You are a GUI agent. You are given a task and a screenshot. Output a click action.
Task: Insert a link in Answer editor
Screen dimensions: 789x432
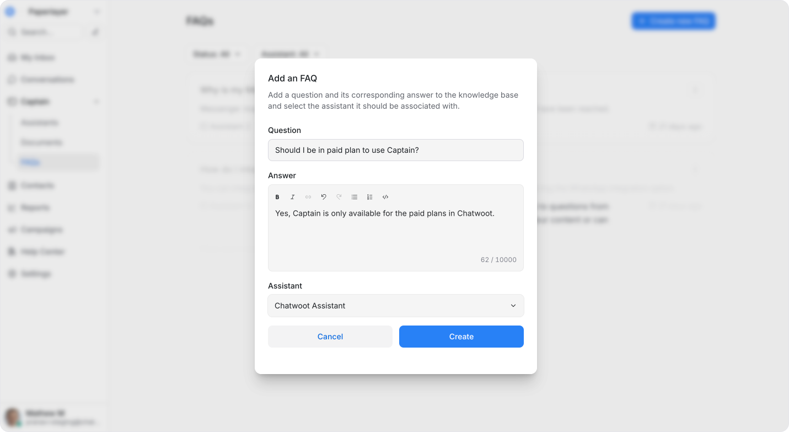coord(308,197)
